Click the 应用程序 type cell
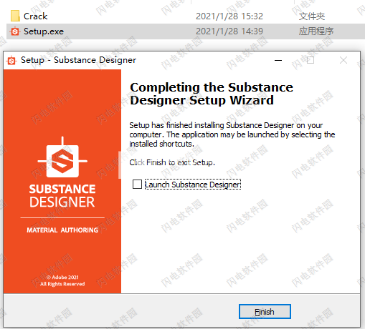 (316, 31)
